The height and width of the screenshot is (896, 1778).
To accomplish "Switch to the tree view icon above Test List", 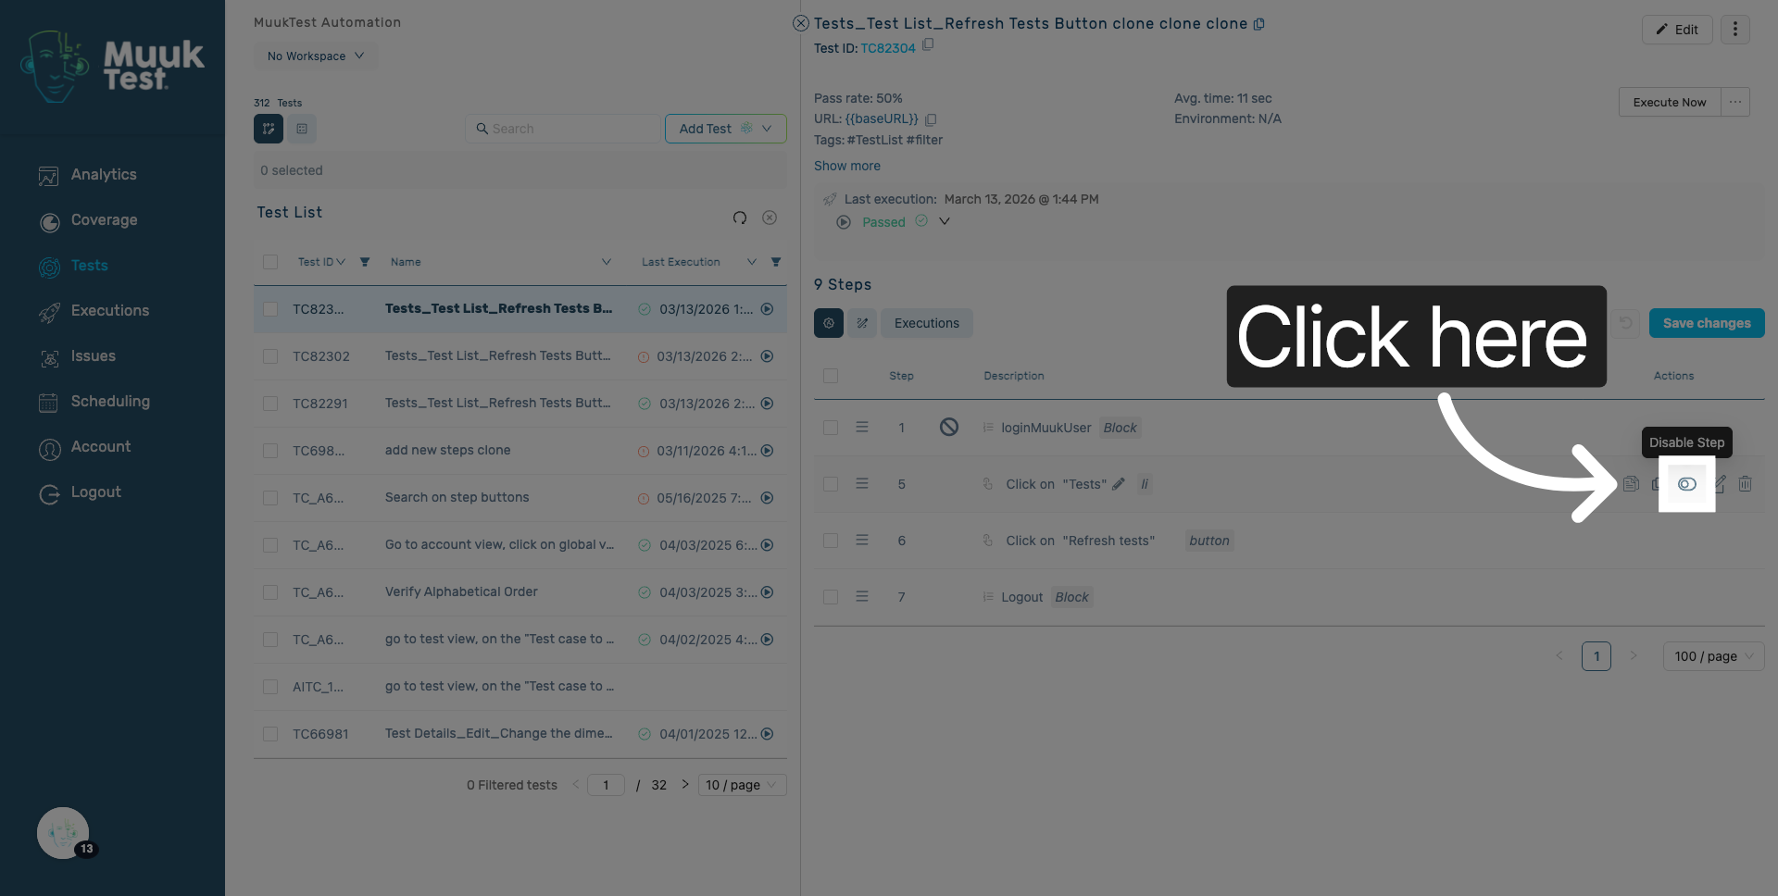I will [269, 129].
